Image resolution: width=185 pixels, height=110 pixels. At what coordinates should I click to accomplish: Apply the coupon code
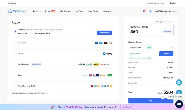(x=166, y=54)
